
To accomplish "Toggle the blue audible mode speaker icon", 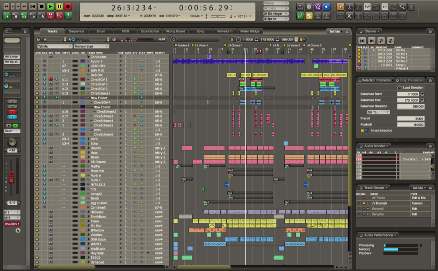I will [x=327, y=7].
